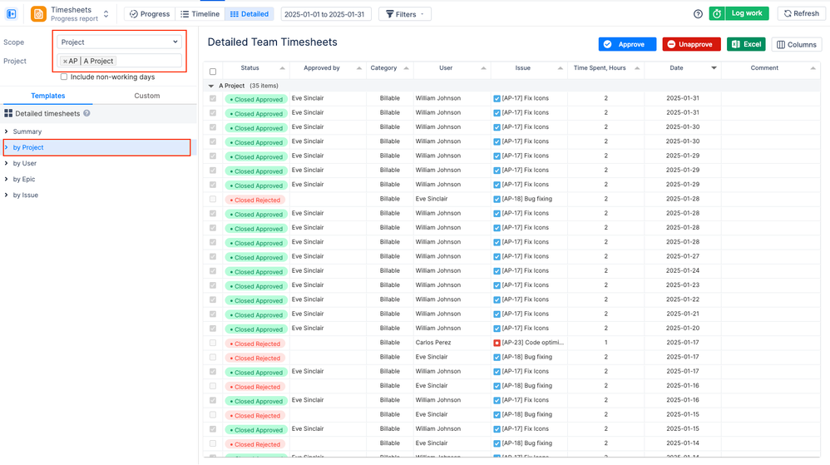Click the Detailed timesheets grid icon
830x465 pixels.
point(8,113)
